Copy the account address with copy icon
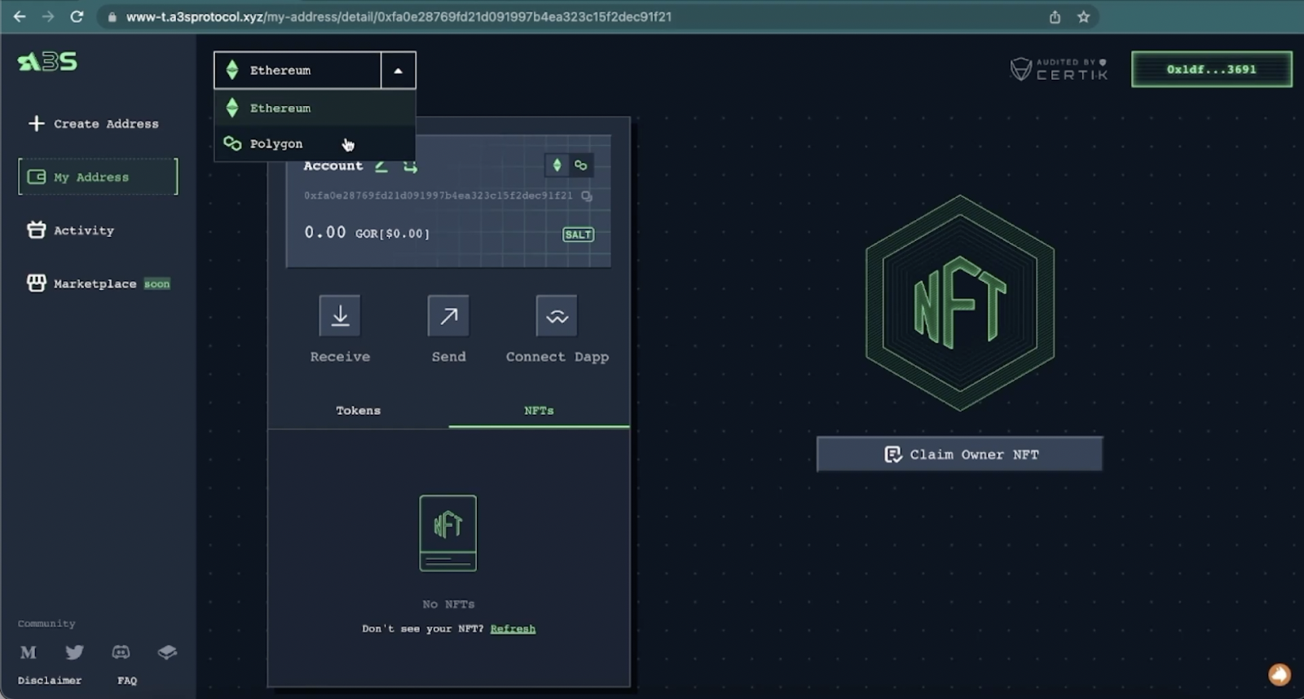Image resolution: width=1304 pixels, height=699 pixels. (587, 196)
